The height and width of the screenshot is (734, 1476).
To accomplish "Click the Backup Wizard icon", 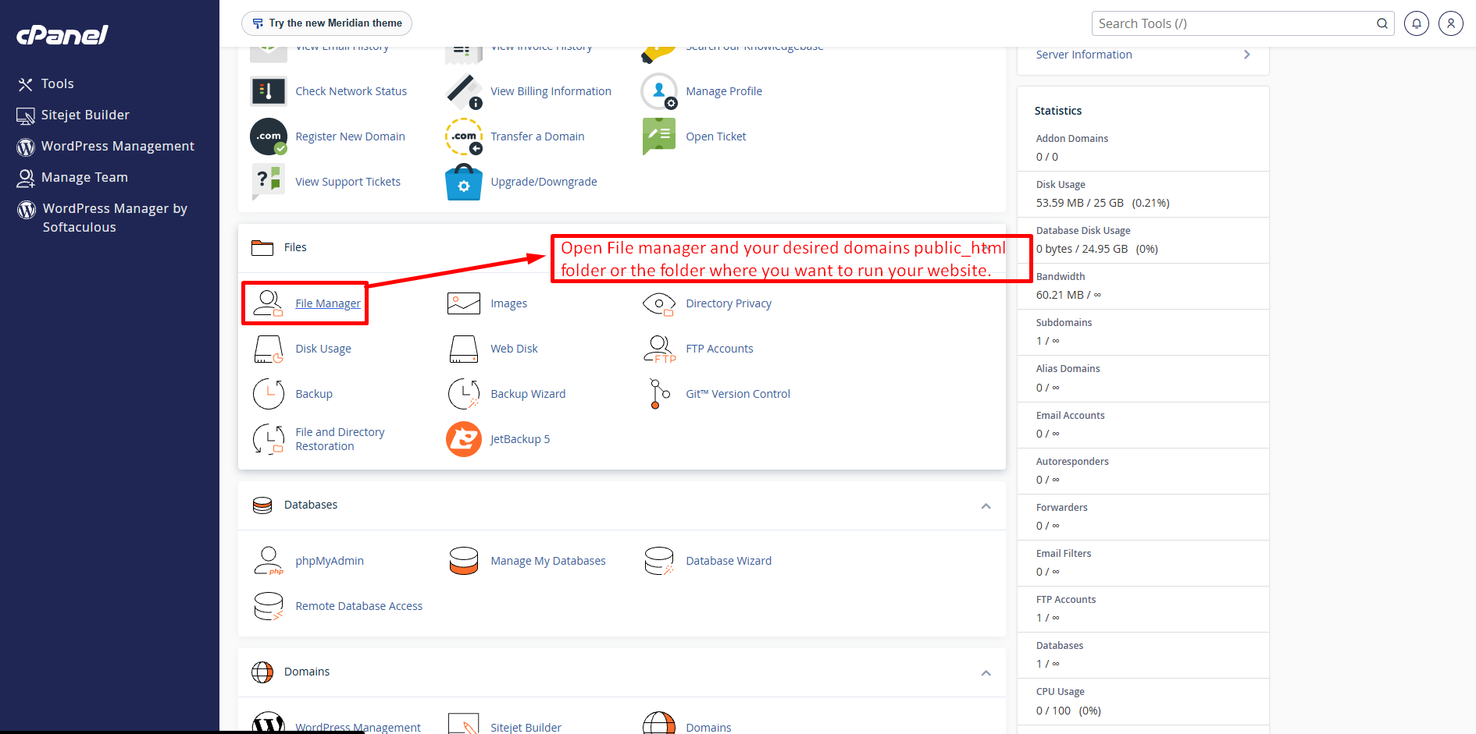I will tap(463, 394).
